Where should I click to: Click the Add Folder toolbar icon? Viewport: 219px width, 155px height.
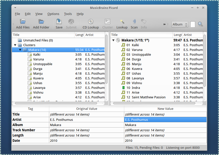click(41, 21)
